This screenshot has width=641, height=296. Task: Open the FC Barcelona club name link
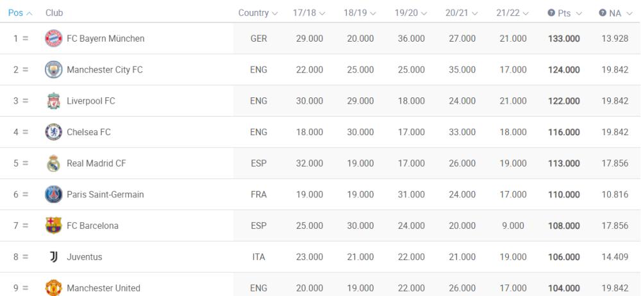point(92,226)
